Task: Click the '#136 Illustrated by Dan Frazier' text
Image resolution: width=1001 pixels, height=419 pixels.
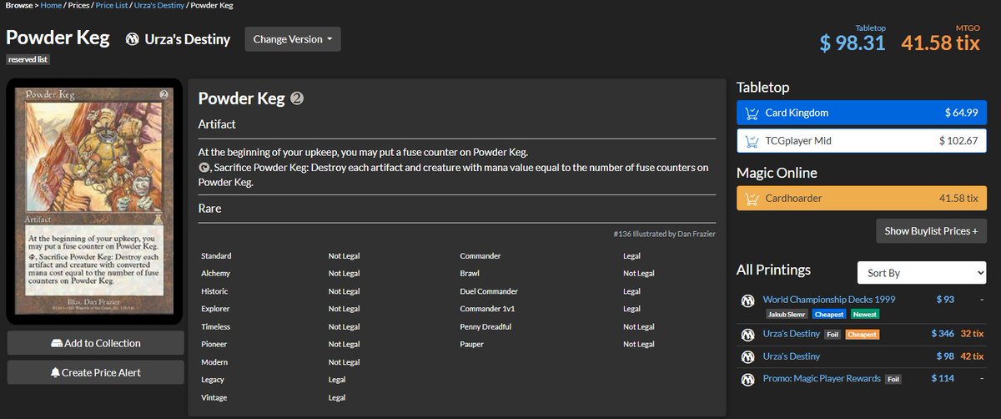Action: tap(664, 235)
